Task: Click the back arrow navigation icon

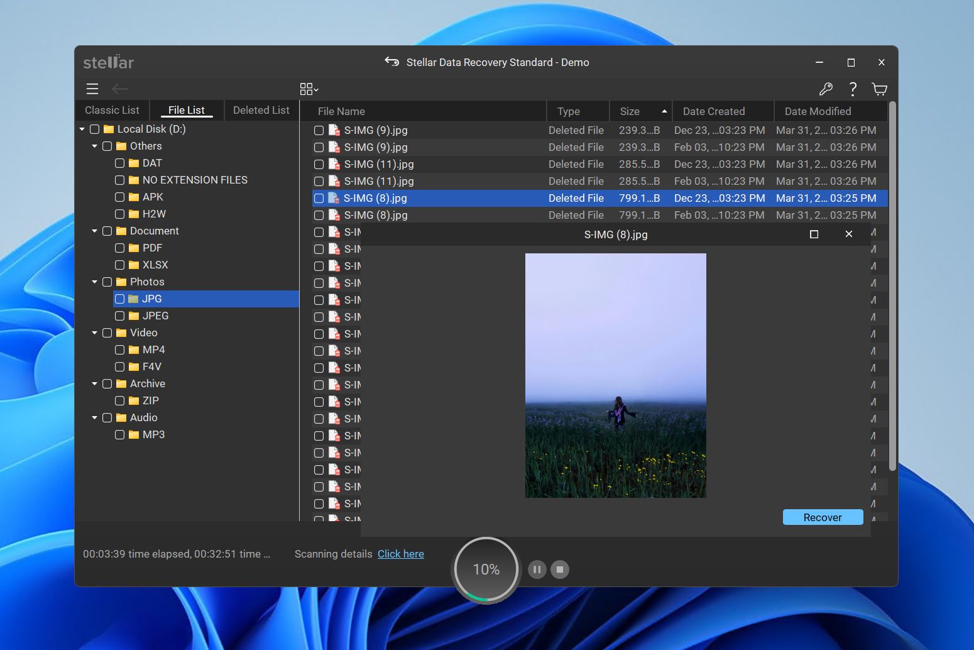Action: pos(119,89)
